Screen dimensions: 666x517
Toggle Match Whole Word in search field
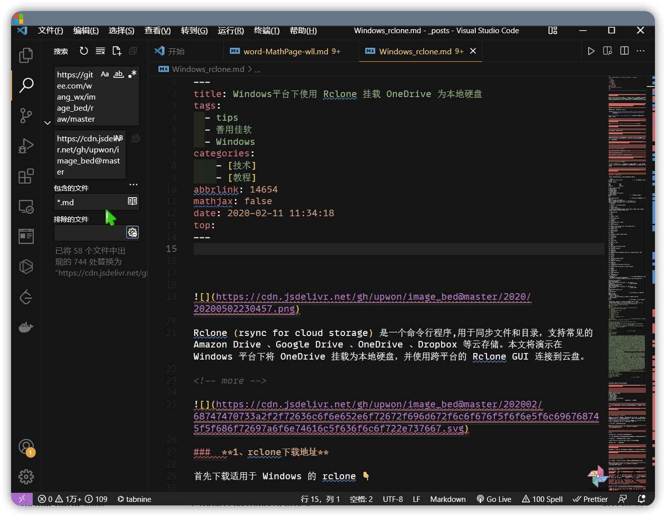tap(118, 74)
